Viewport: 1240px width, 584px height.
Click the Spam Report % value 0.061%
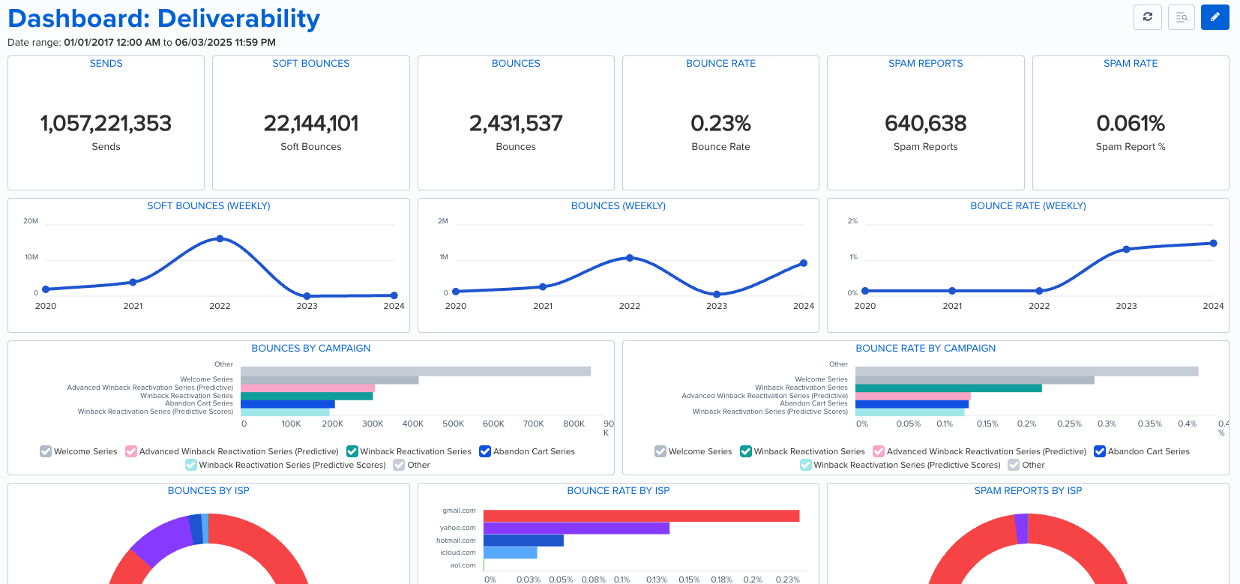point(1131,123)
